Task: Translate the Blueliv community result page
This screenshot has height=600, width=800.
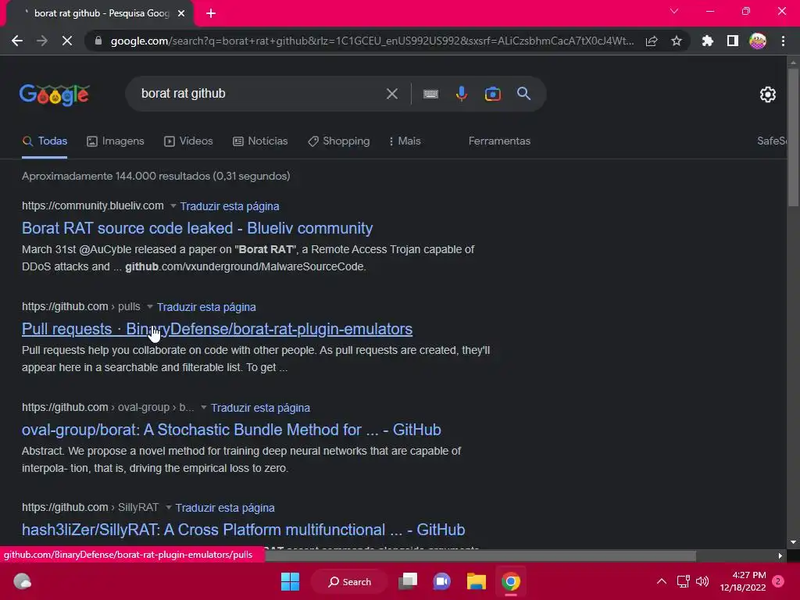Action: (x=230, y=206)
